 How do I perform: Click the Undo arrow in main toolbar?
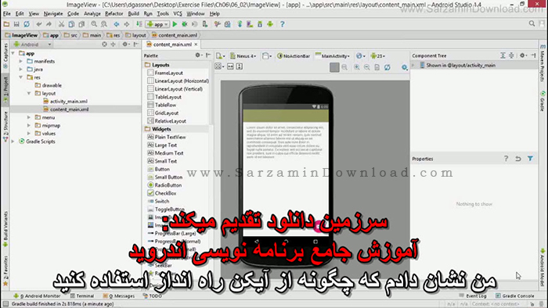click(x=39, y=24)
